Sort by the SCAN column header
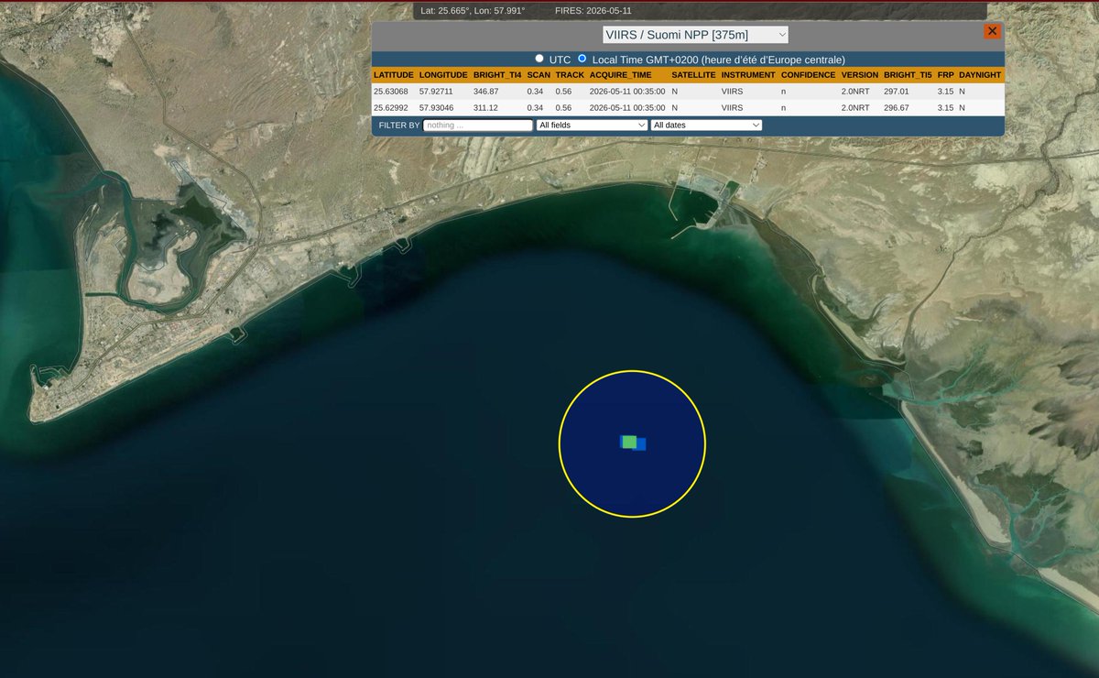This screenshot has height=678, width=1099. pos(539,74)
